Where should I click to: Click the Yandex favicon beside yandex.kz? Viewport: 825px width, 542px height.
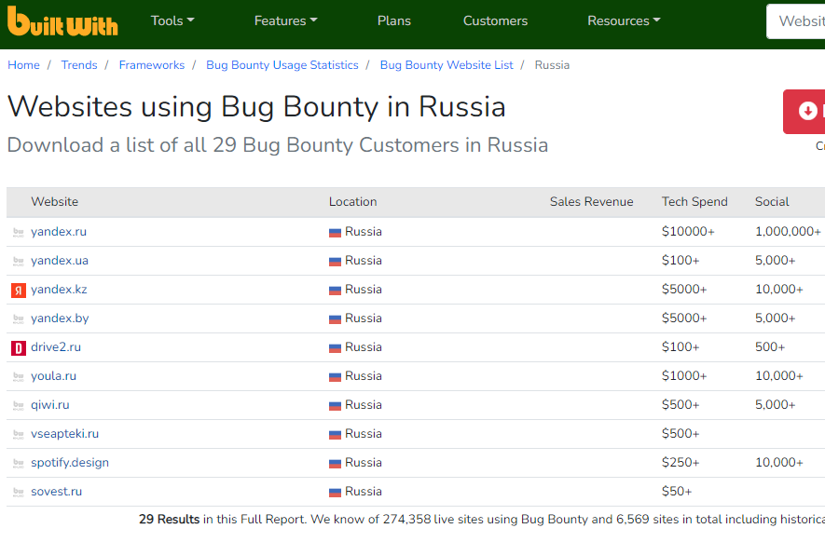point(19,291)
